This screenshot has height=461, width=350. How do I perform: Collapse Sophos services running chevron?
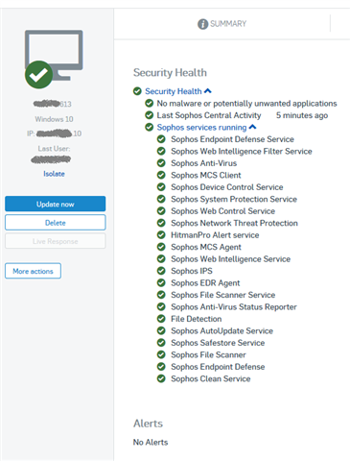(x=252, y=127)
